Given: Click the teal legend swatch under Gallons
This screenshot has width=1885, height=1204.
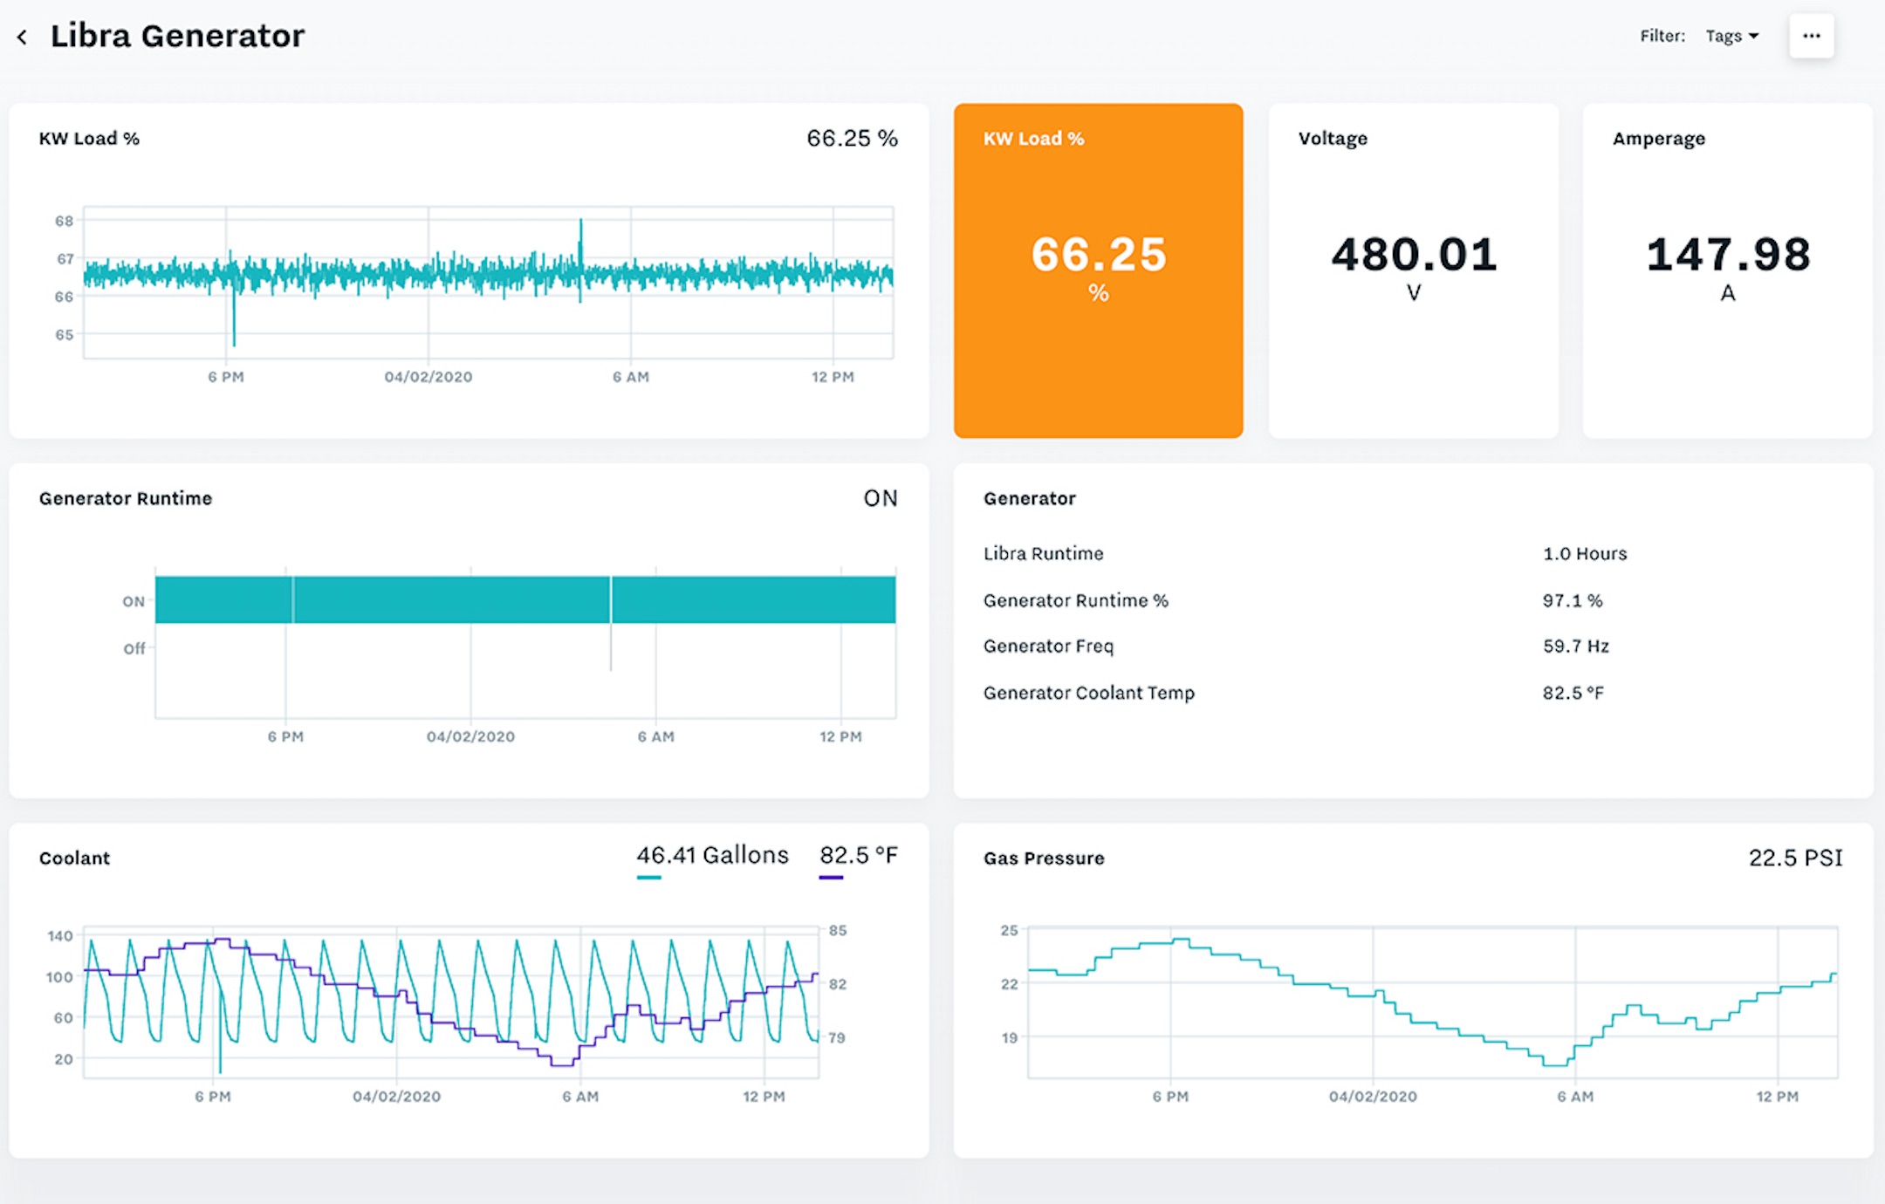Looking at the screenshot, I should click(648, 877).
